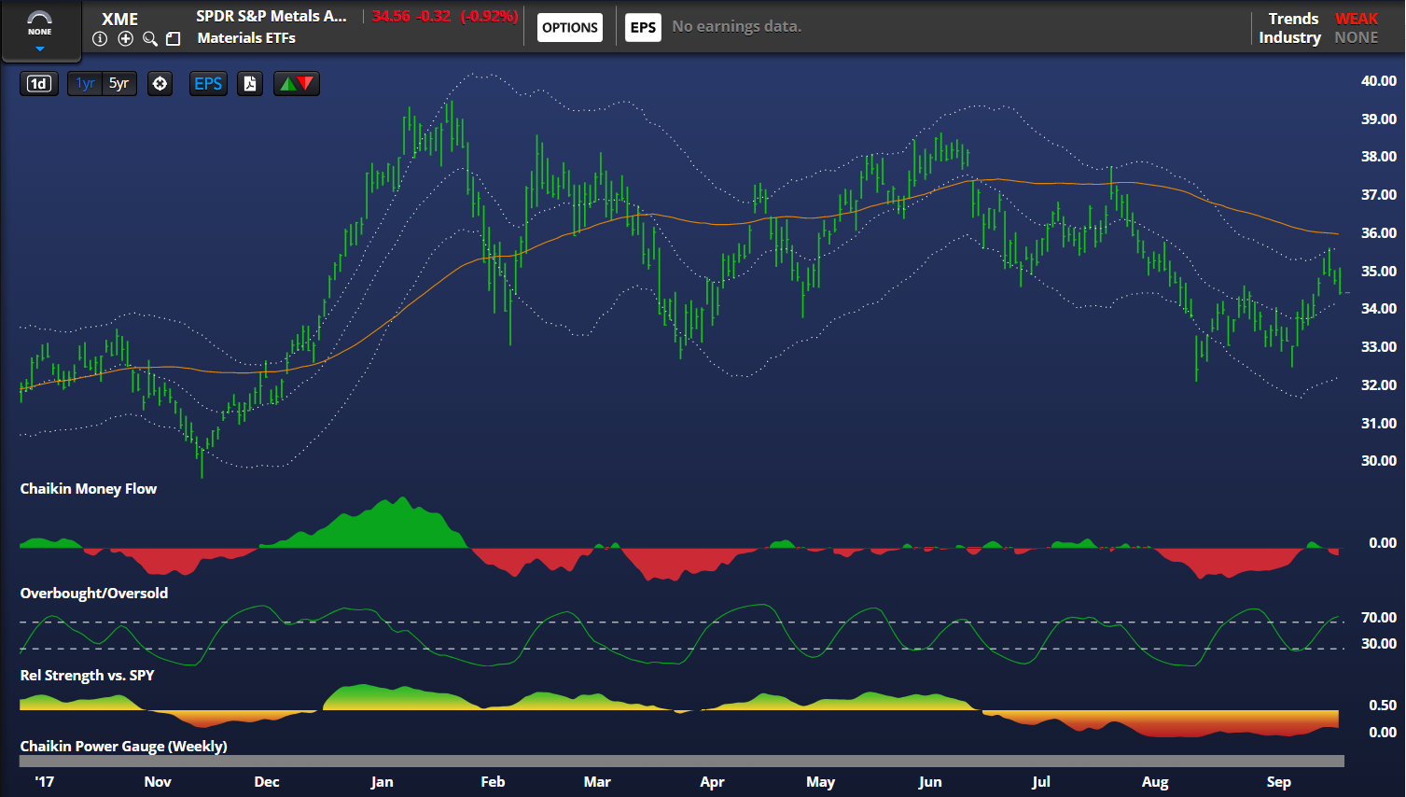
Task: Click the Nov label on time axis
Action: point(158,782)
